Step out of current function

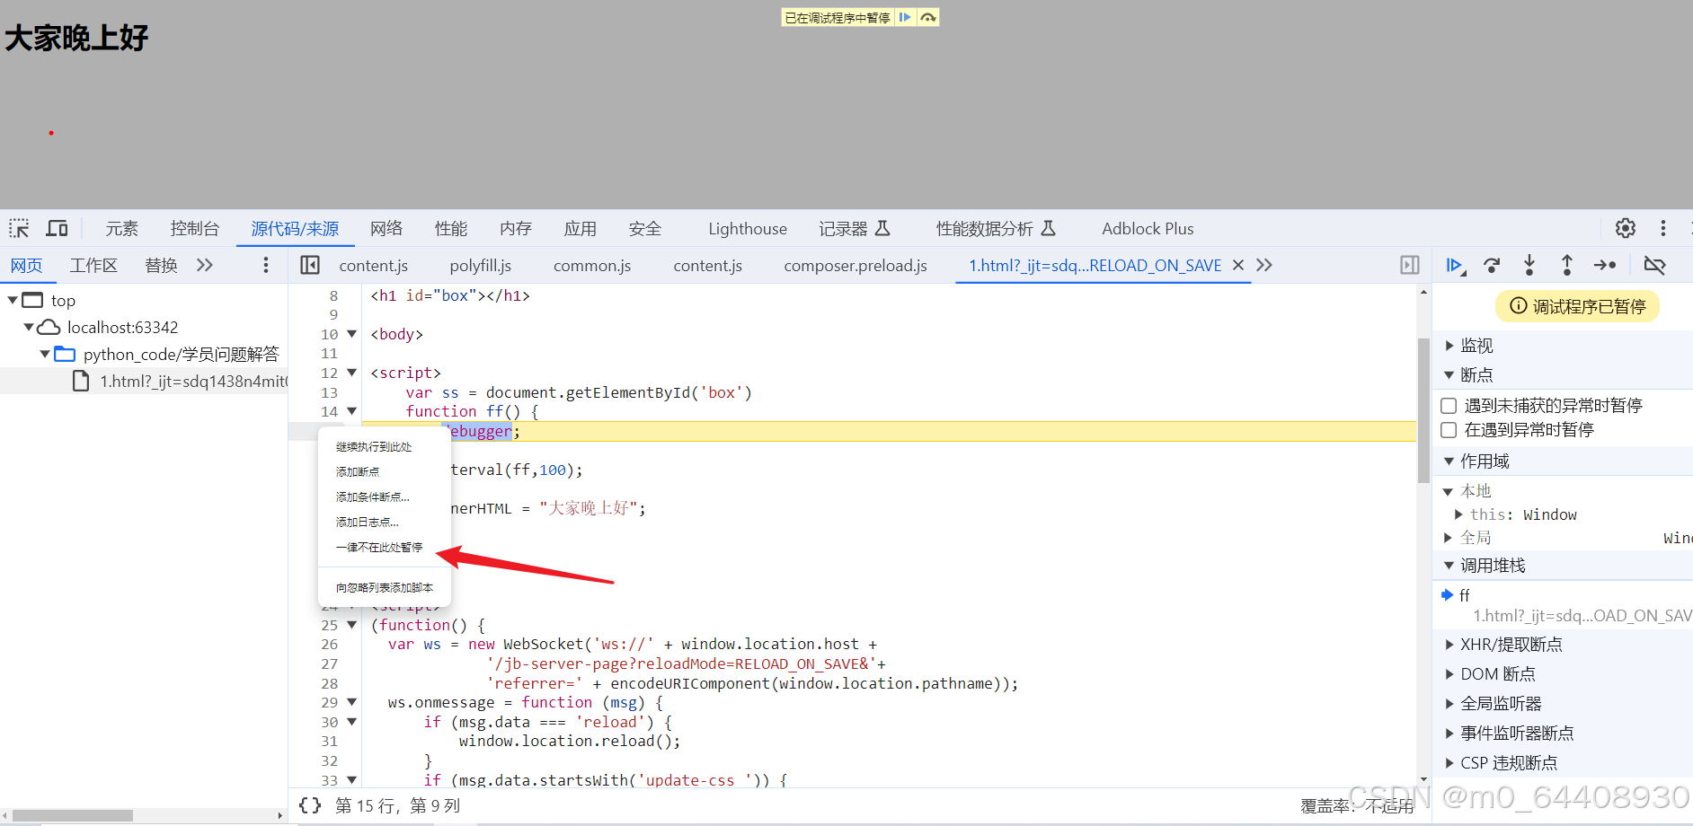coord(1567,265)
